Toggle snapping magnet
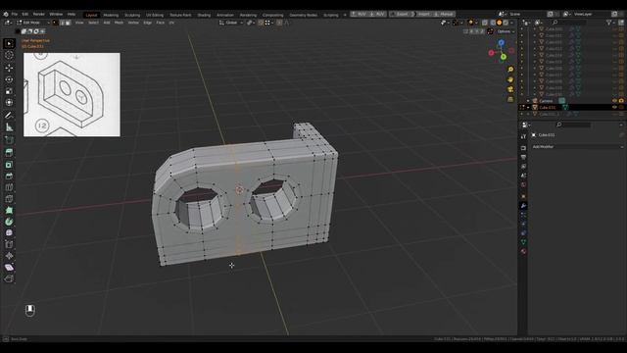 click(x=261, y=23)
